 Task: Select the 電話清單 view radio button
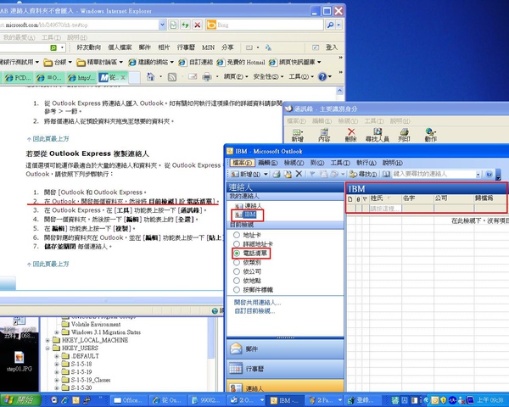click(x=237, y=253)
